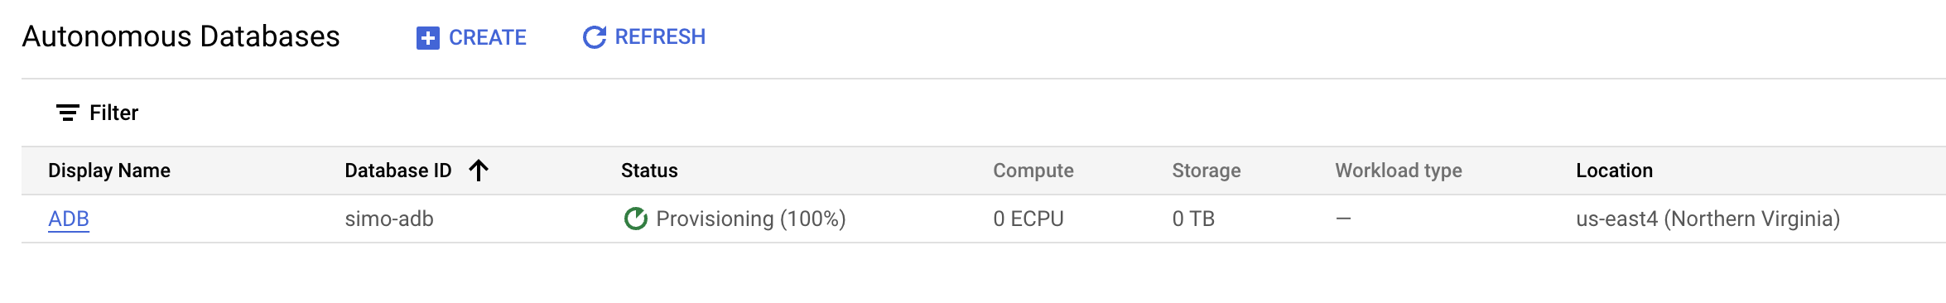Click the circular Refresh arrow icon
1946x303 pixels.
595,37
